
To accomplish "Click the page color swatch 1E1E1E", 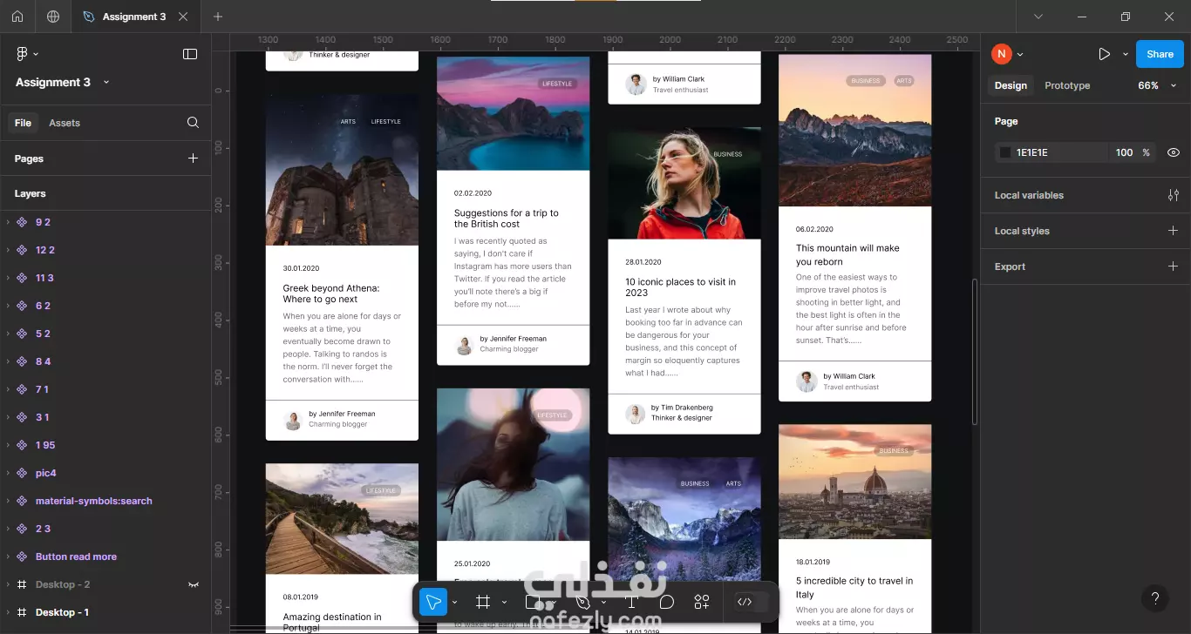I will pos(1005,152).
